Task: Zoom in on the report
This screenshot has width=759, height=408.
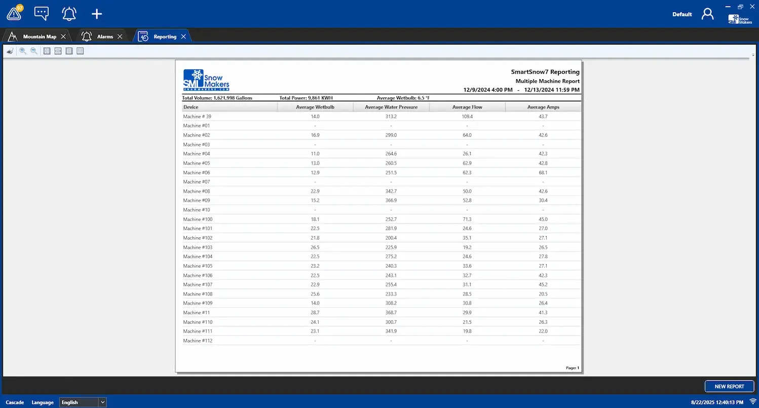Action: [23, 51]
